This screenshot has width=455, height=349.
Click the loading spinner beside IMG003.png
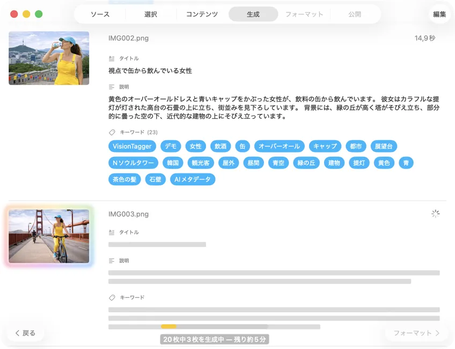coord(435,214)
